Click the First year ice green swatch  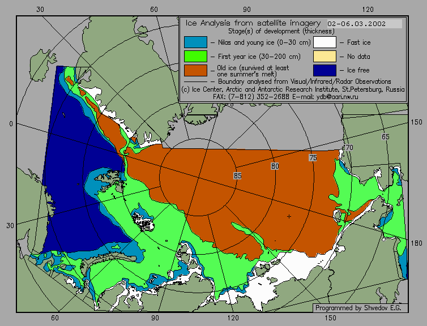pos(195,57)
